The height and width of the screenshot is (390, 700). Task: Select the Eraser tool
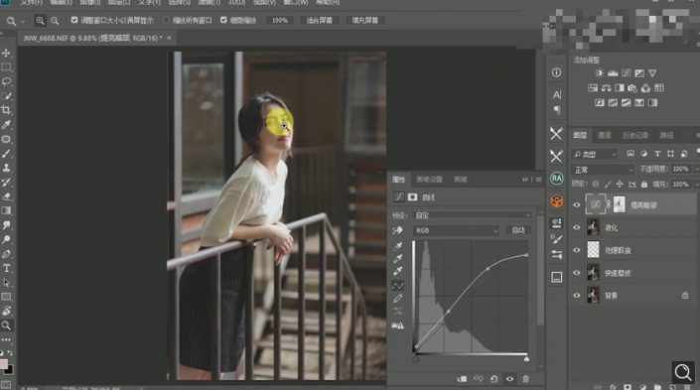[6, 196]
